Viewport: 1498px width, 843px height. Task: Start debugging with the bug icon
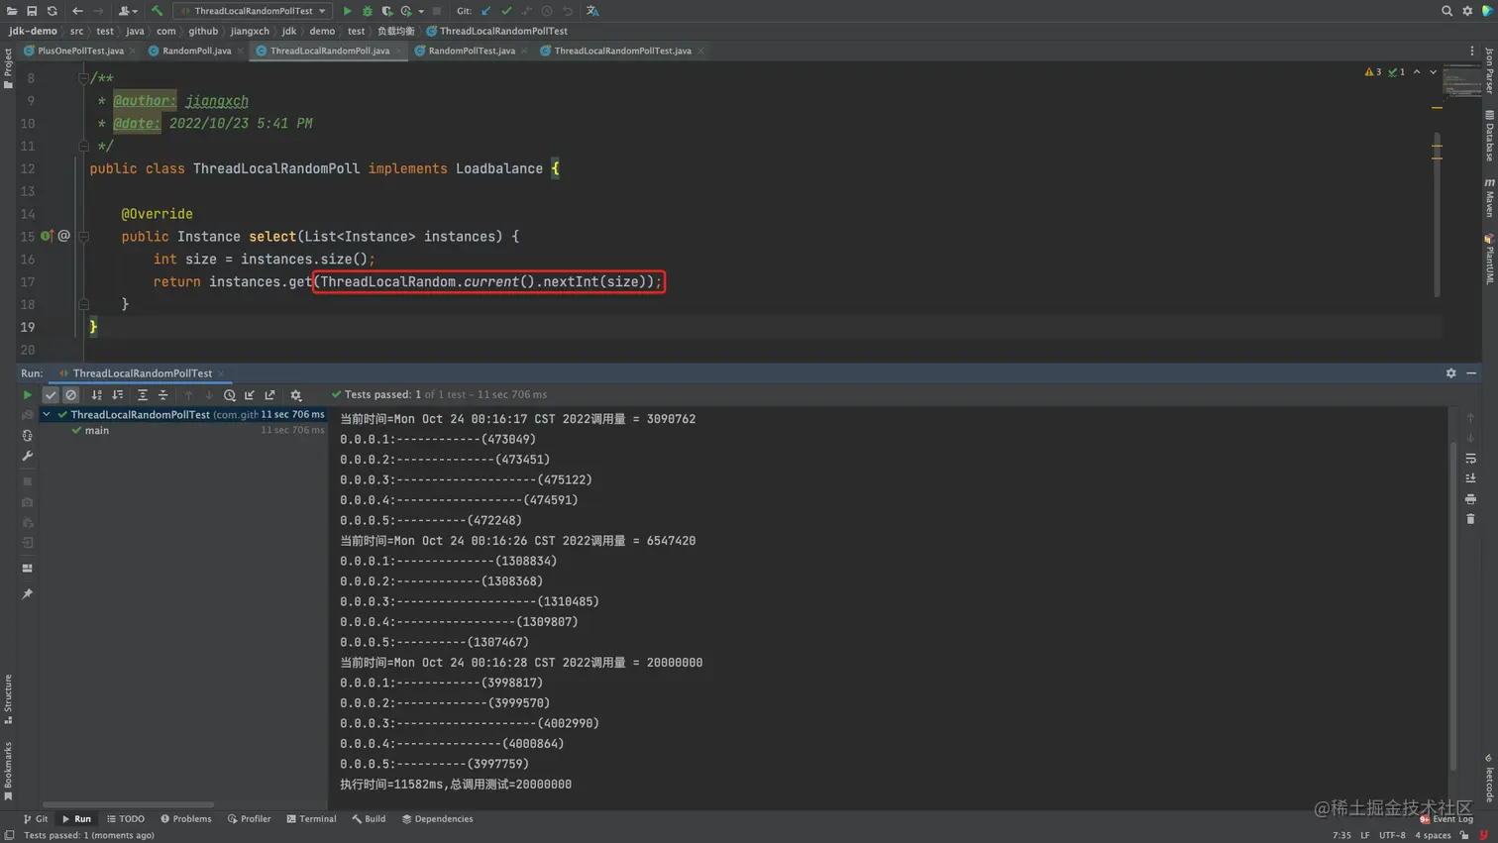(367, 11)
